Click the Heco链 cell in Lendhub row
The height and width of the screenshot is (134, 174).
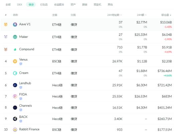(57, 85)
